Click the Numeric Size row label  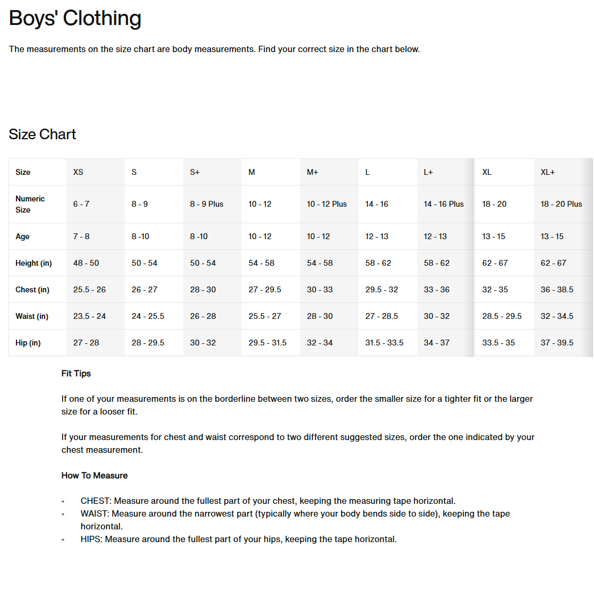pyautogui.click(x=30, y=204)
